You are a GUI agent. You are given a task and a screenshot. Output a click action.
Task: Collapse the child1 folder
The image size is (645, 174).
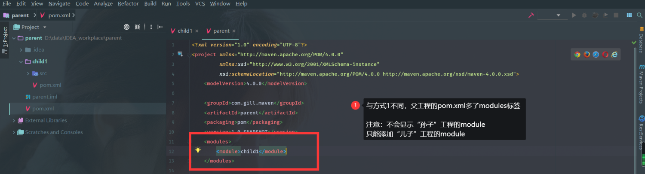click(21, 62)
